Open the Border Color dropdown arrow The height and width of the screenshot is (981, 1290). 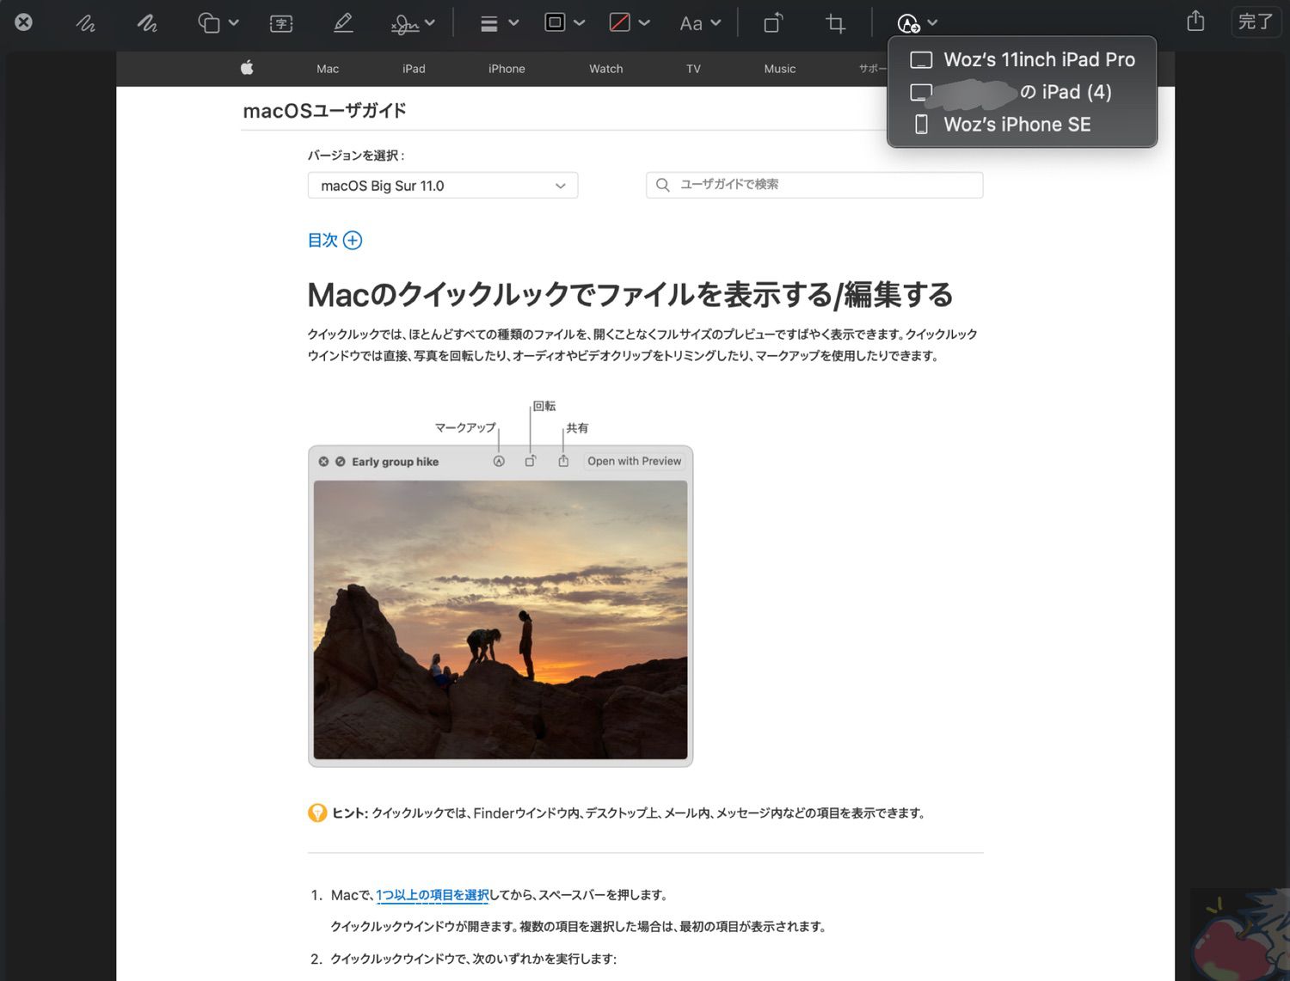click(x=580, y=23)
